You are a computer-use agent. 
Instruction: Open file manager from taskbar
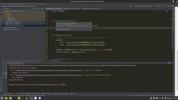pyautogui.click(x=11, y=98)
